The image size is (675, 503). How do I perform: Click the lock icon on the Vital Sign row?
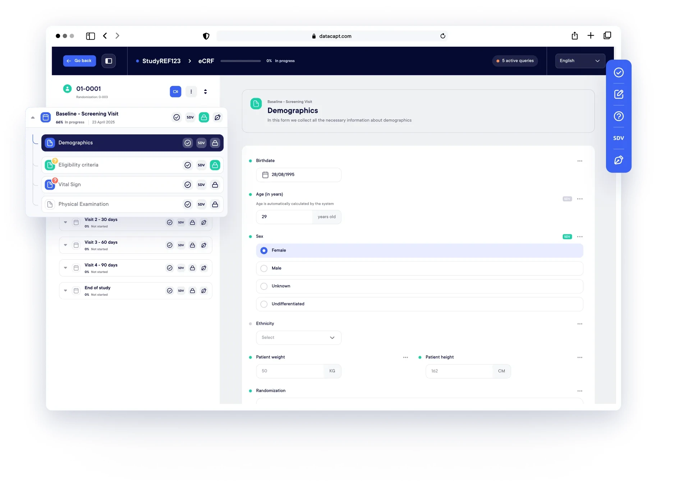tap(215, 185)
